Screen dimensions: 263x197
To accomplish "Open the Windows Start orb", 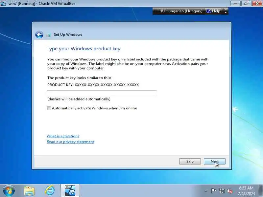I will click(x=9, y=191).
